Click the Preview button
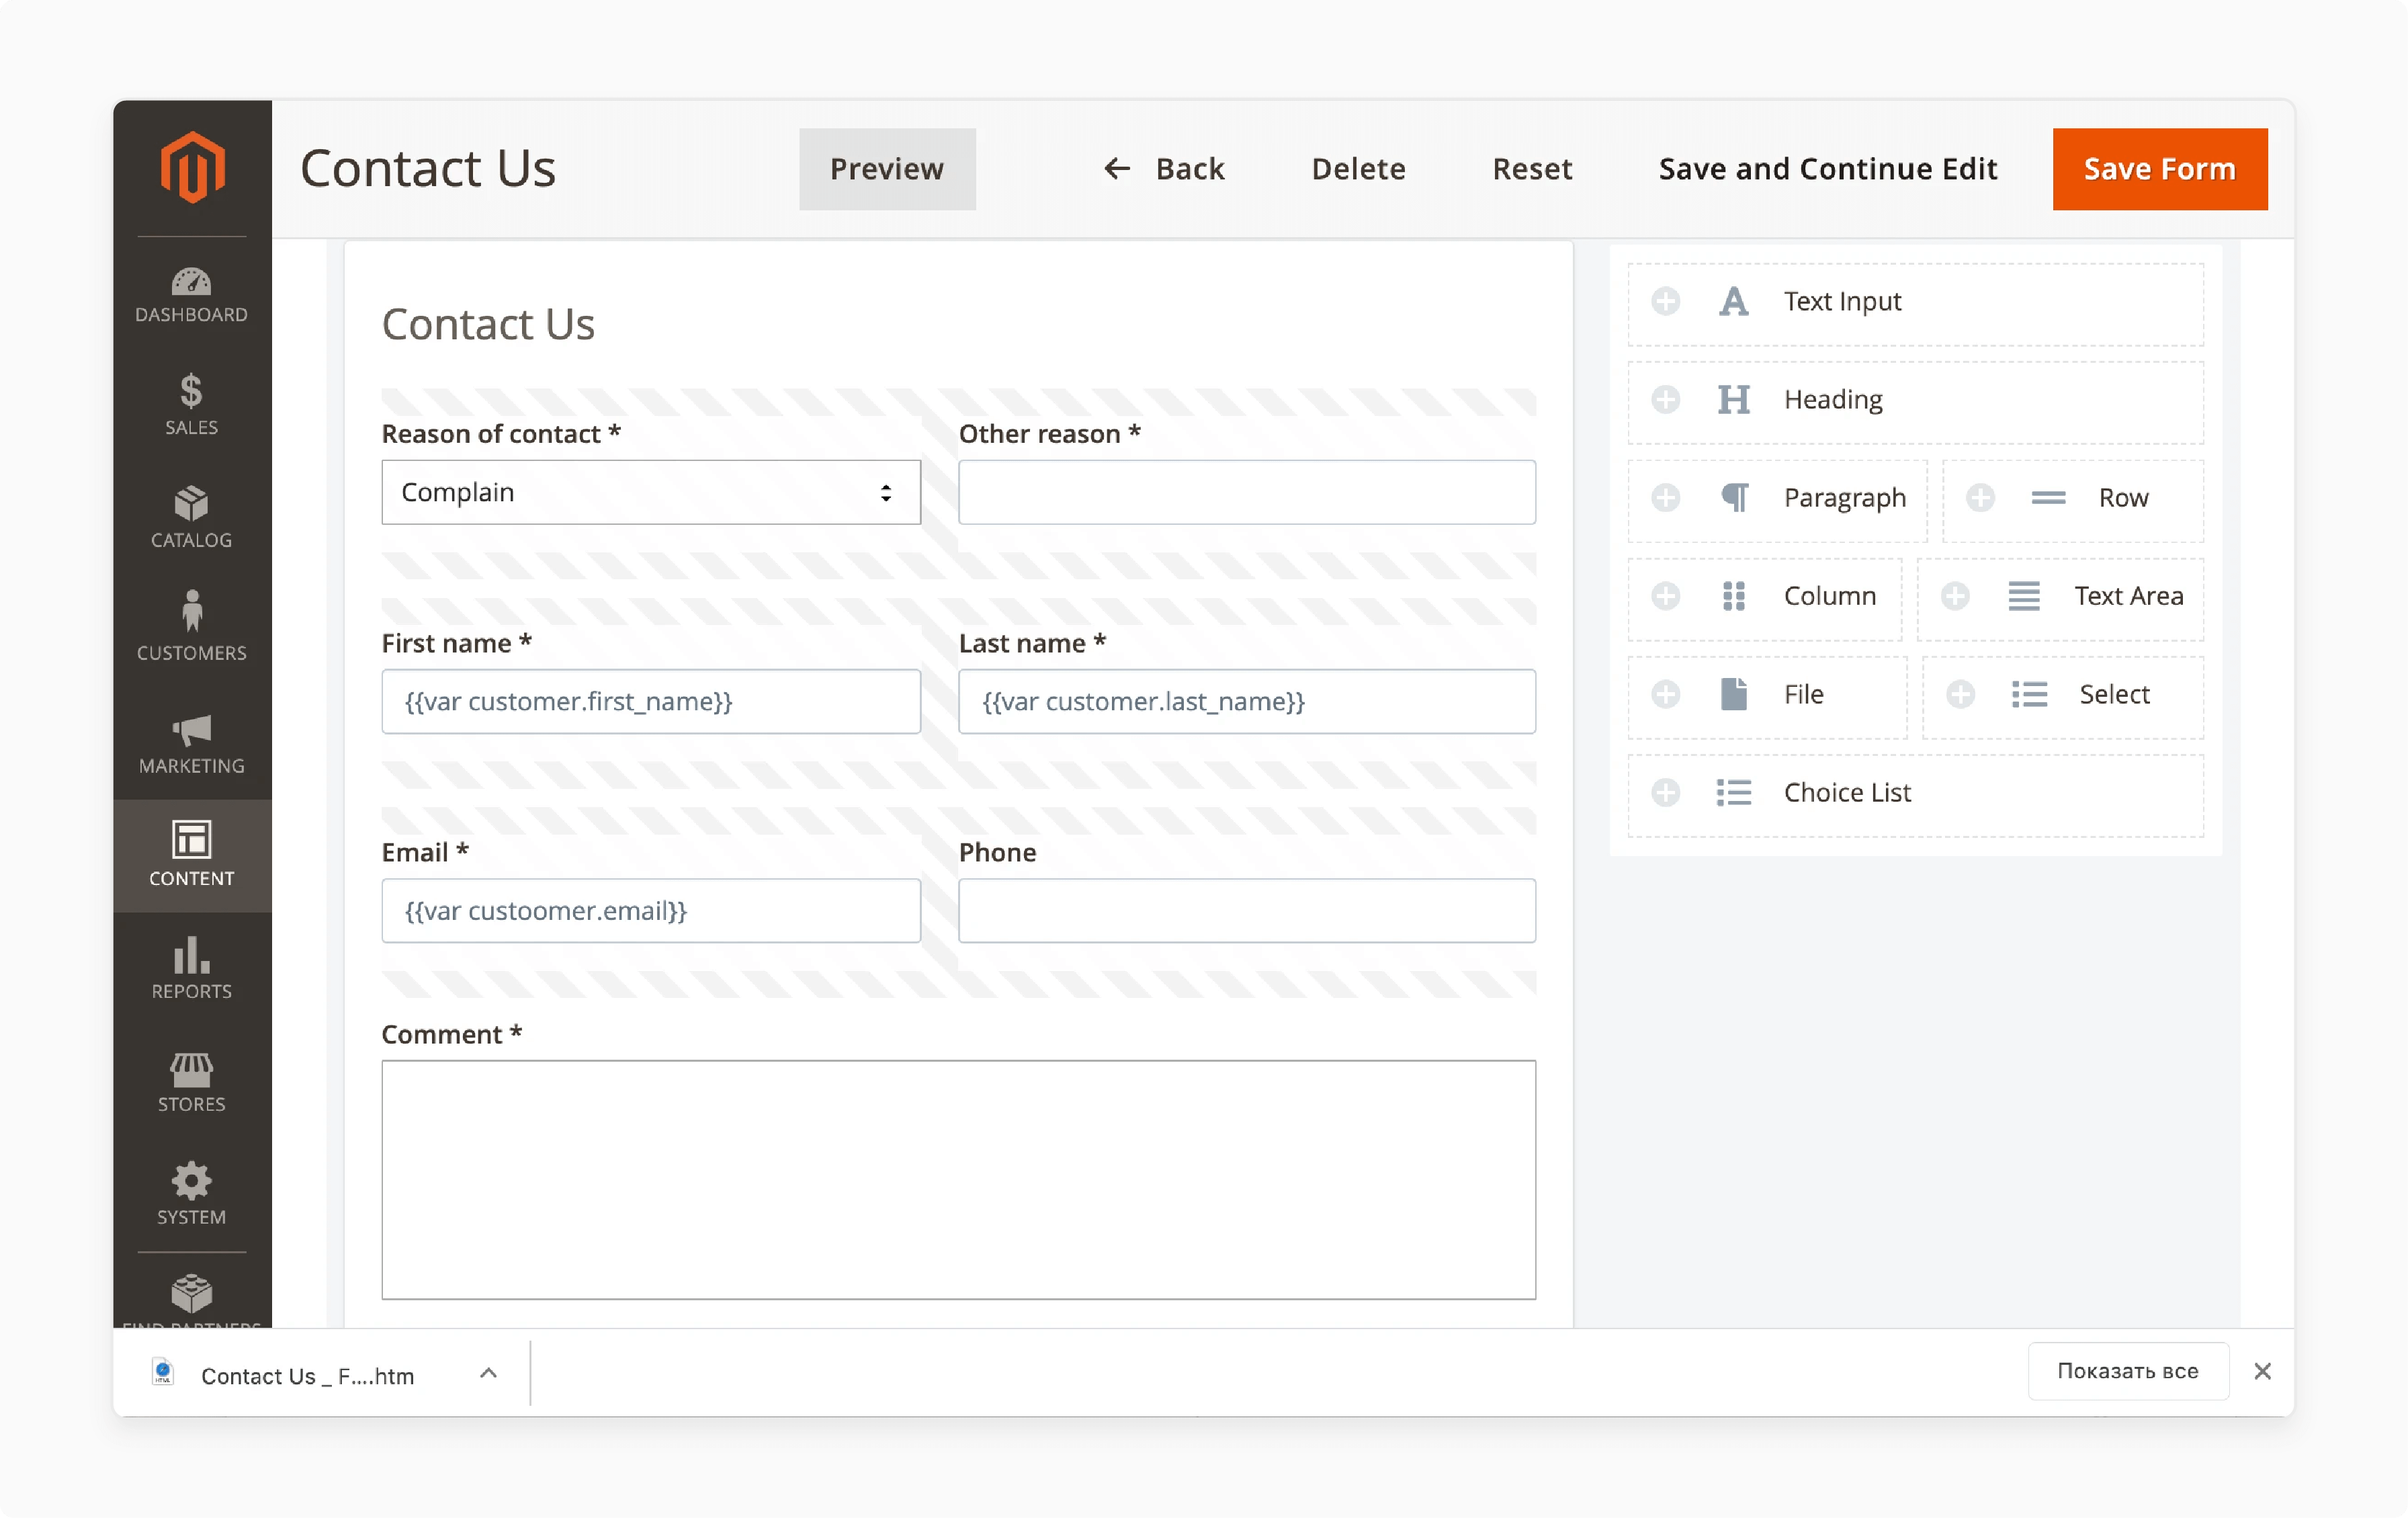Image resolution: width=2408 pixels, height=1518 pixels. pos(887,169)
